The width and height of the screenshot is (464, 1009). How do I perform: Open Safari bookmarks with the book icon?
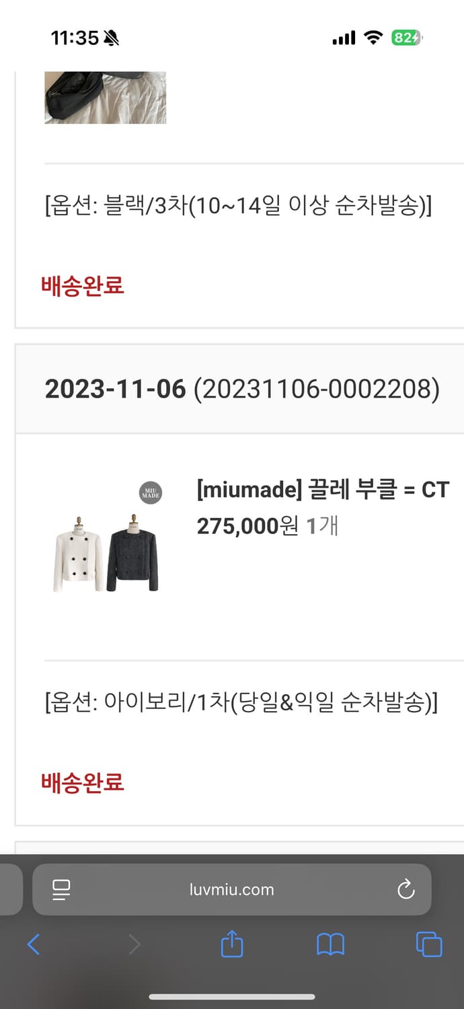tap(330, 944)
